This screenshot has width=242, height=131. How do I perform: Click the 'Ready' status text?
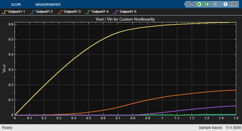tap(7, 128)
